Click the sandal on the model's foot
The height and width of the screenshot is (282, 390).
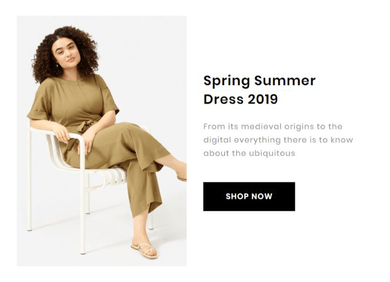click(145, 250)
